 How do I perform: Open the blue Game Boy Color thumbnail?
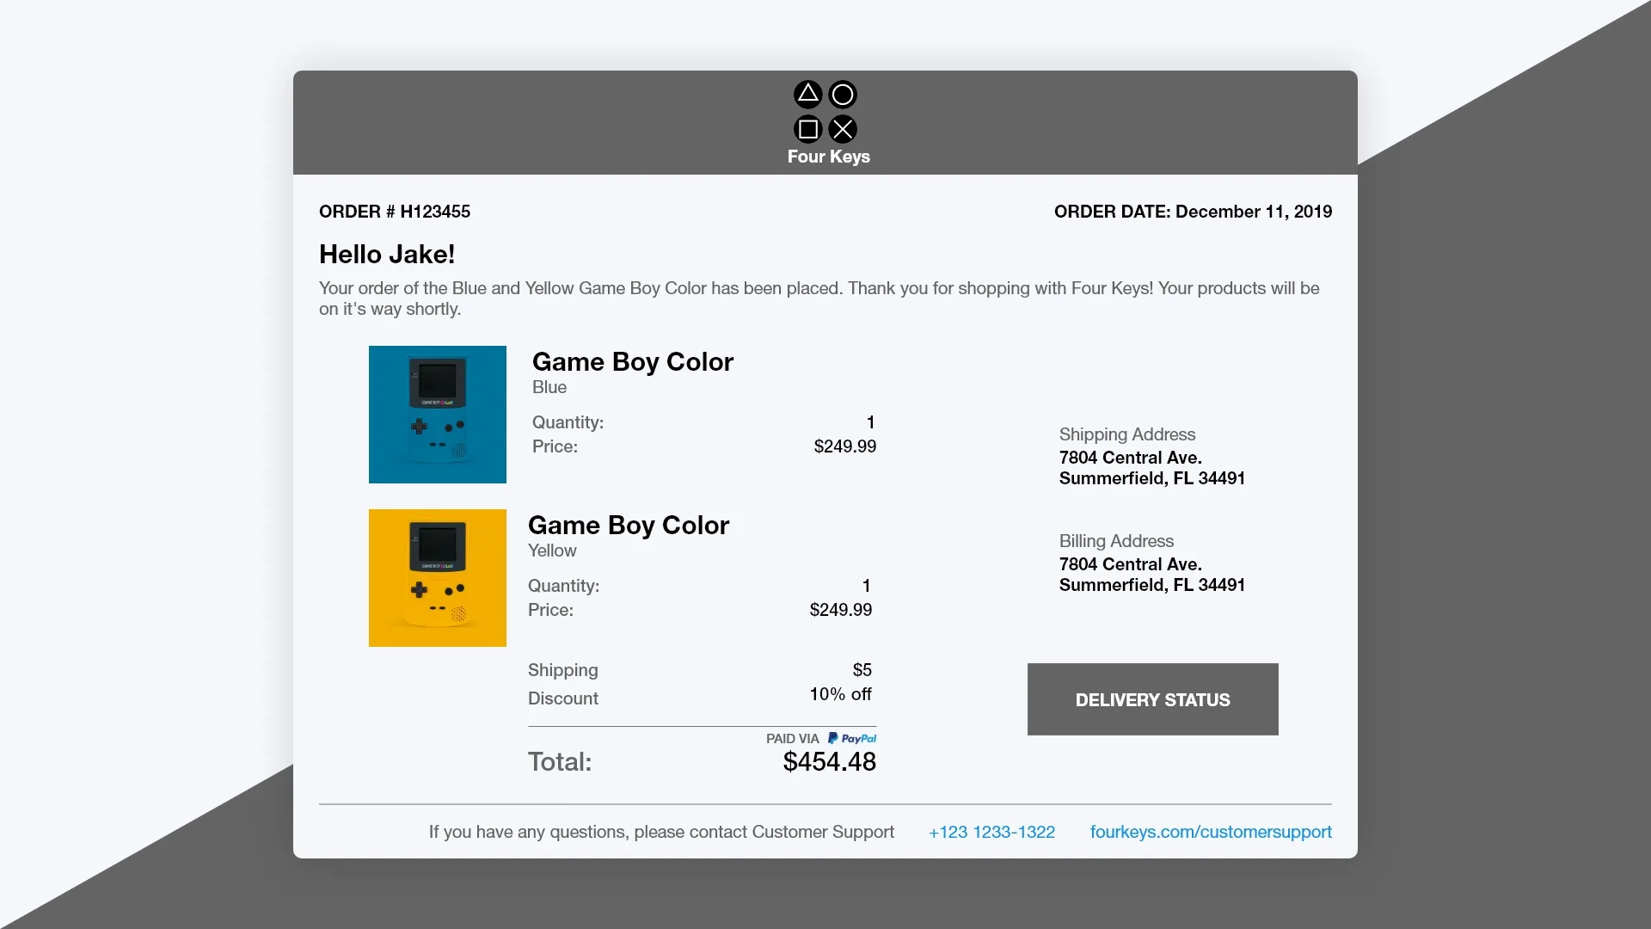[x=438, y=415]
